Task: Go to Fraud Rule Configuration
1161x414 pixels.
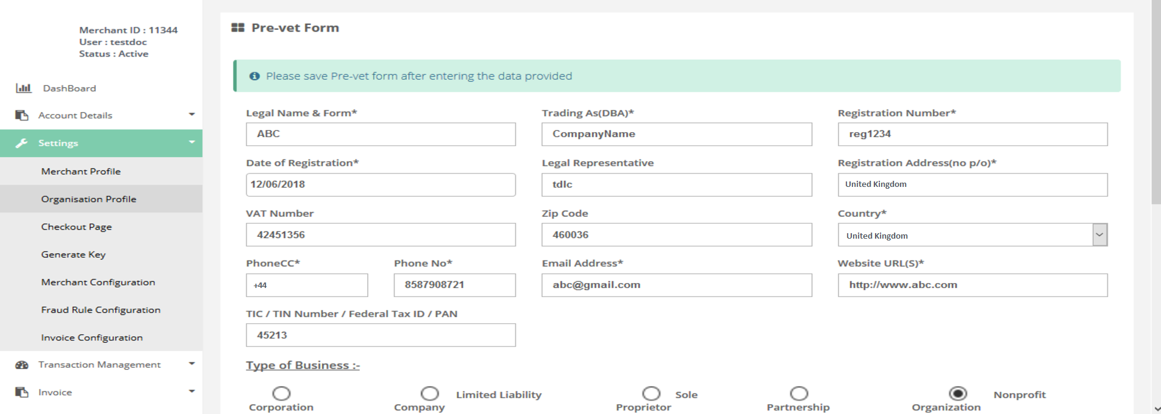Action: click(101, 310)
